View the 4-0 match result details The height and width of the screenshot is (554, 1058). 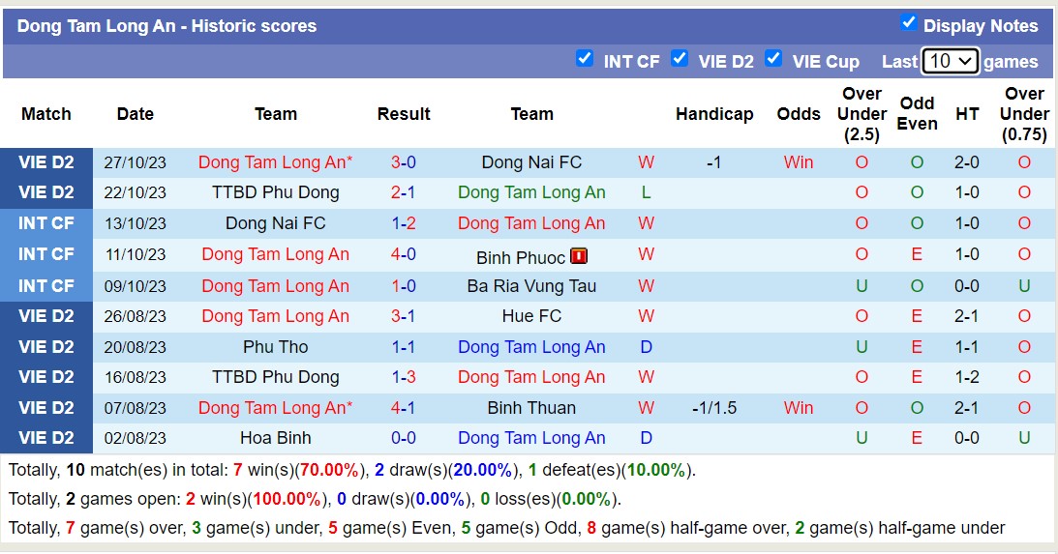[404, 255]
